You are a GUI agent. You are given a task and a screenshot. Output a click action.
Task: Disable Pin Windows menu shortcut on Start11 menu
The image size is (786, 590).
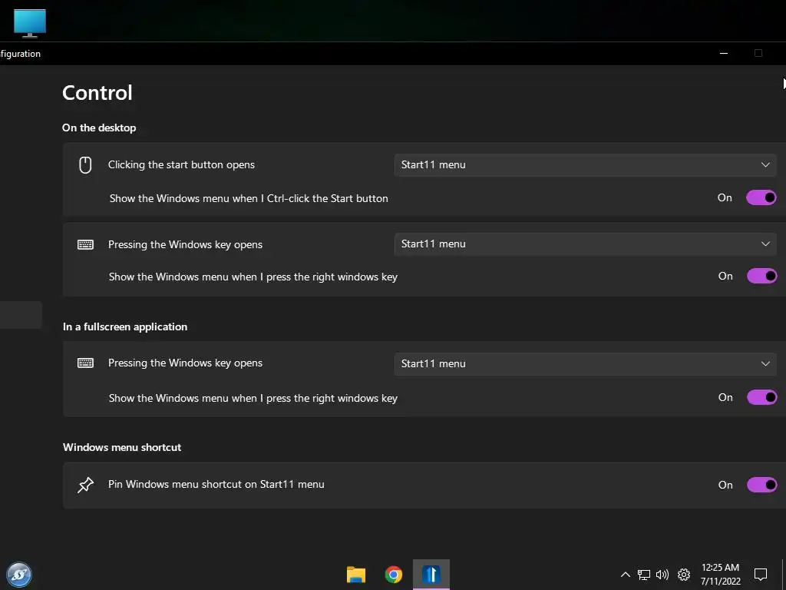(762, 485)
